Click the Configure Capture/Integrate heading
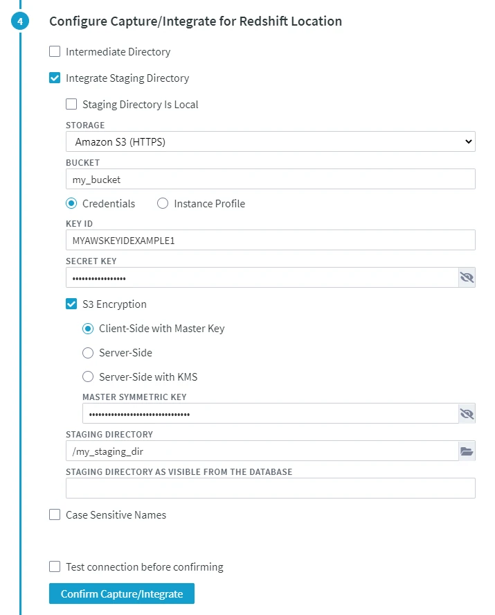495x615 pixels. (195, 21)
